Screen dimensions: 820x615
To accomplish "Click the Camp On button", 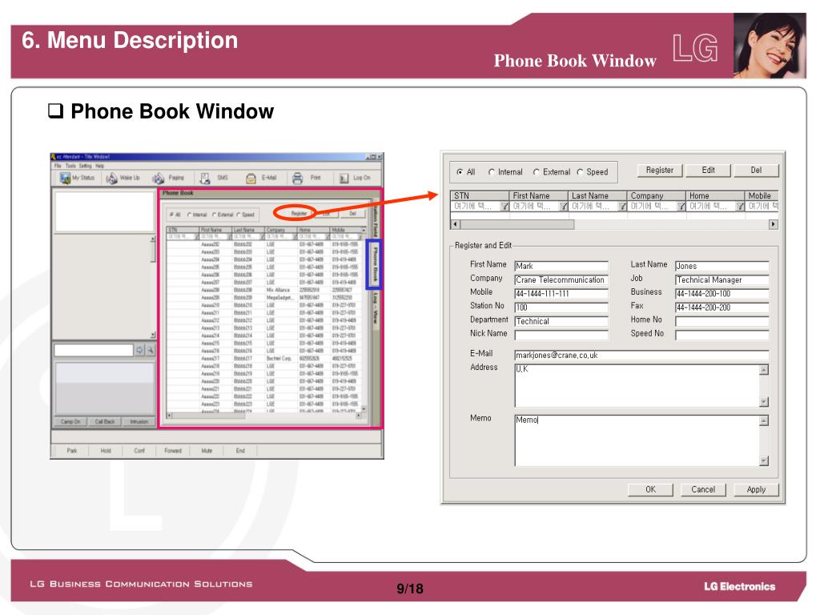I will click(70, 421).
